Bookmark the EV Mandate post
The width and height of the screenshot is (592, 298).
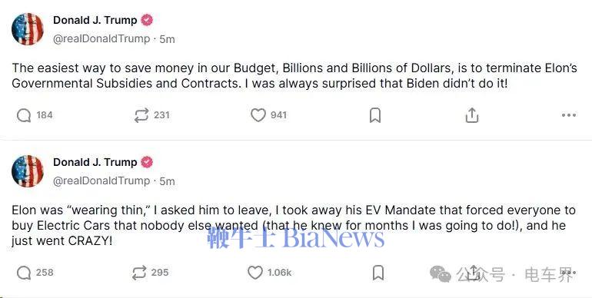378,273
